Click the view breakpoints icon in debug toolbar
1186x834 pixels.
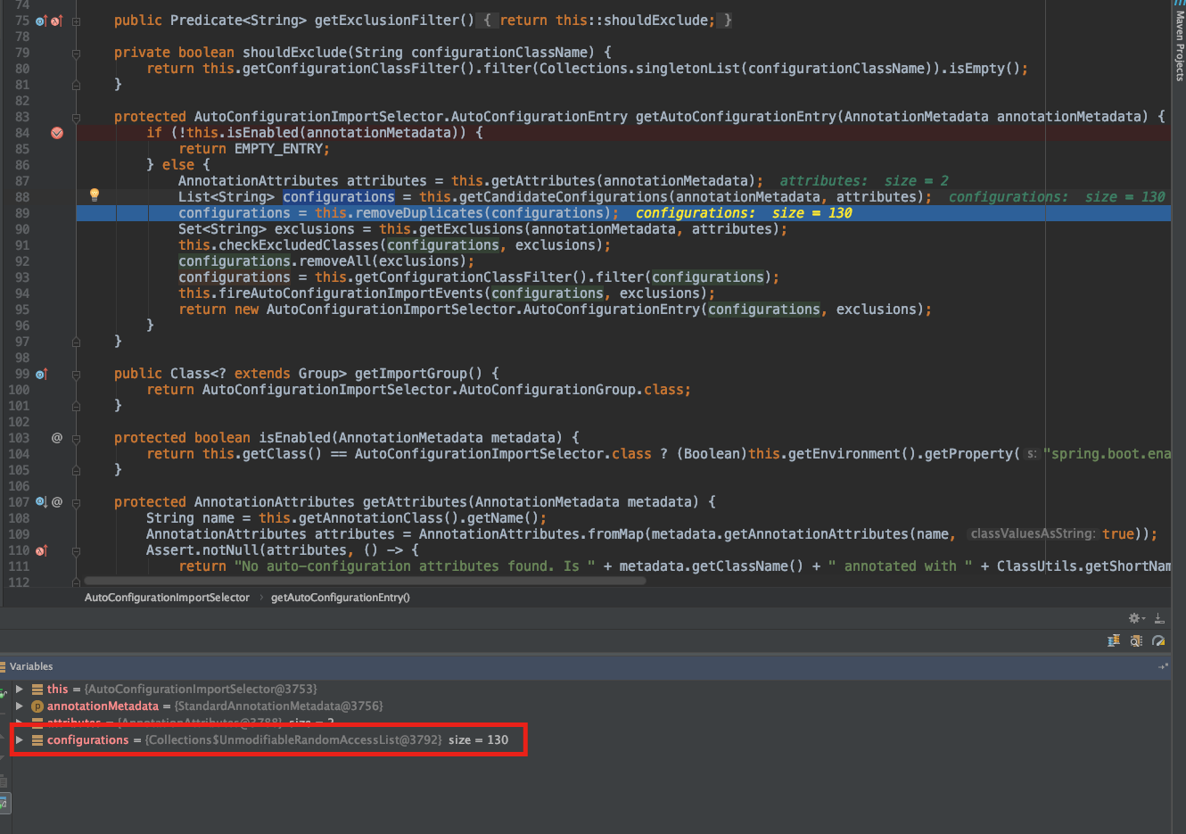coord(1136,640)
